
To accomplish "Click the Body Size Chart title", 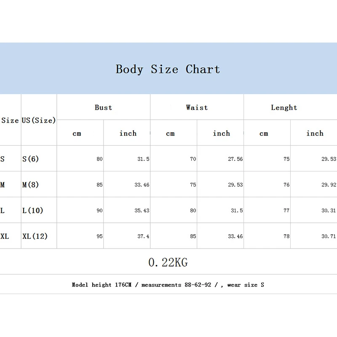I will [168, 69].
